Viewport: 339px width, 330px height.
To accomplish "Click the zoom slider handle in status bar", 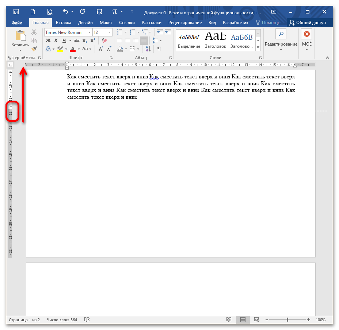I will pos(287,320).
